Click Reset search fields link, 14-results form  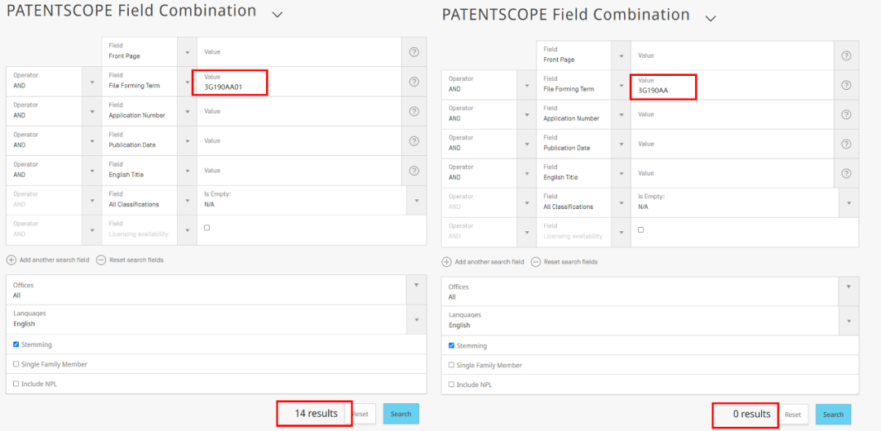pyautogui.click(x=136, y=260)
